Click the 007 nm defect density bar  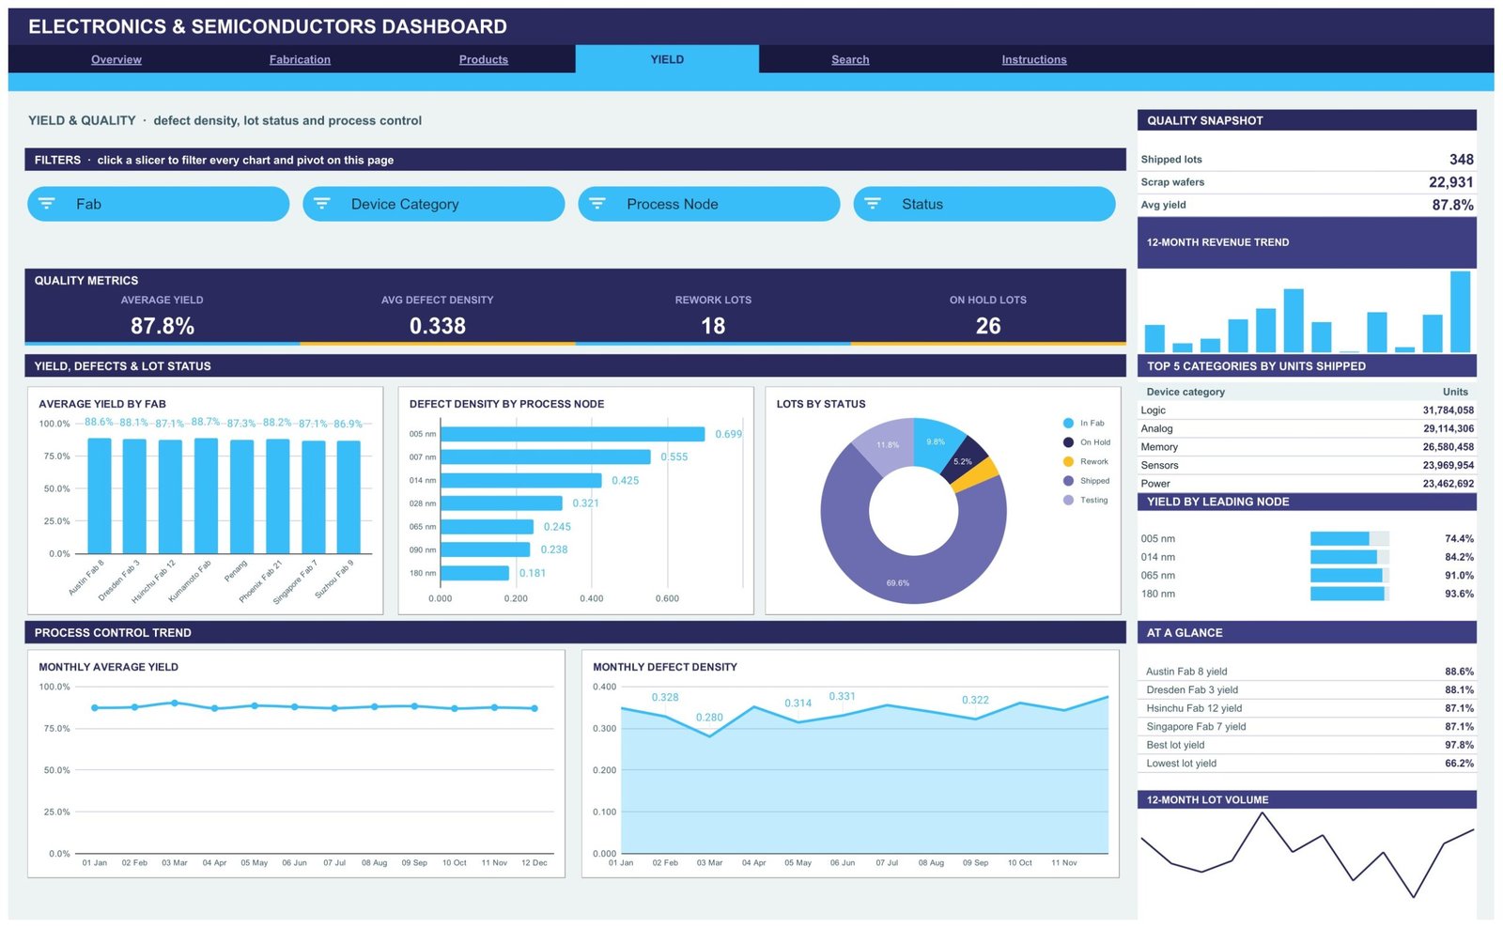click(545, 457)
